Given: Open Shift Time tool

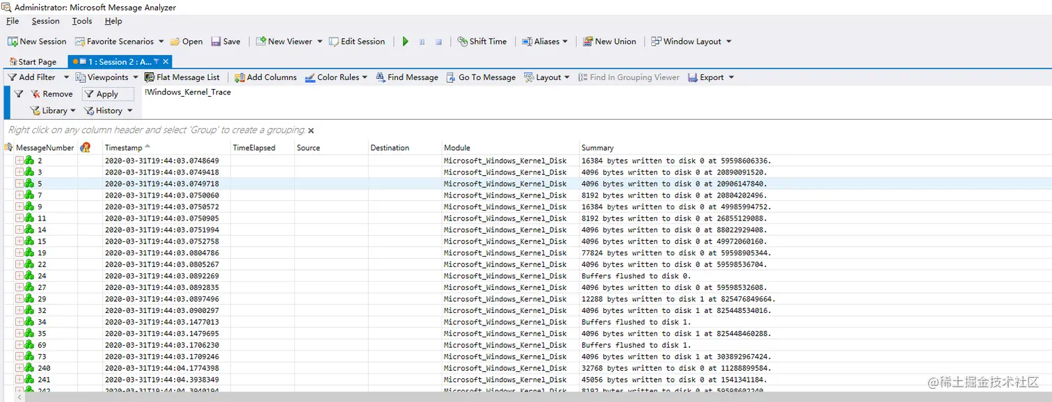Looking at the screenshot, I should [482, 41].
